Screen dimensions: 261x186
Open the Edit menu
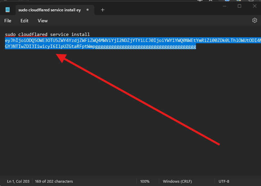coord(25,21)
